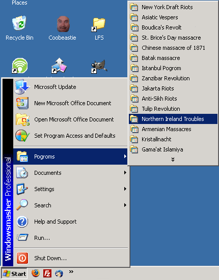Click the Help and Support label

[x=56, y=222]
